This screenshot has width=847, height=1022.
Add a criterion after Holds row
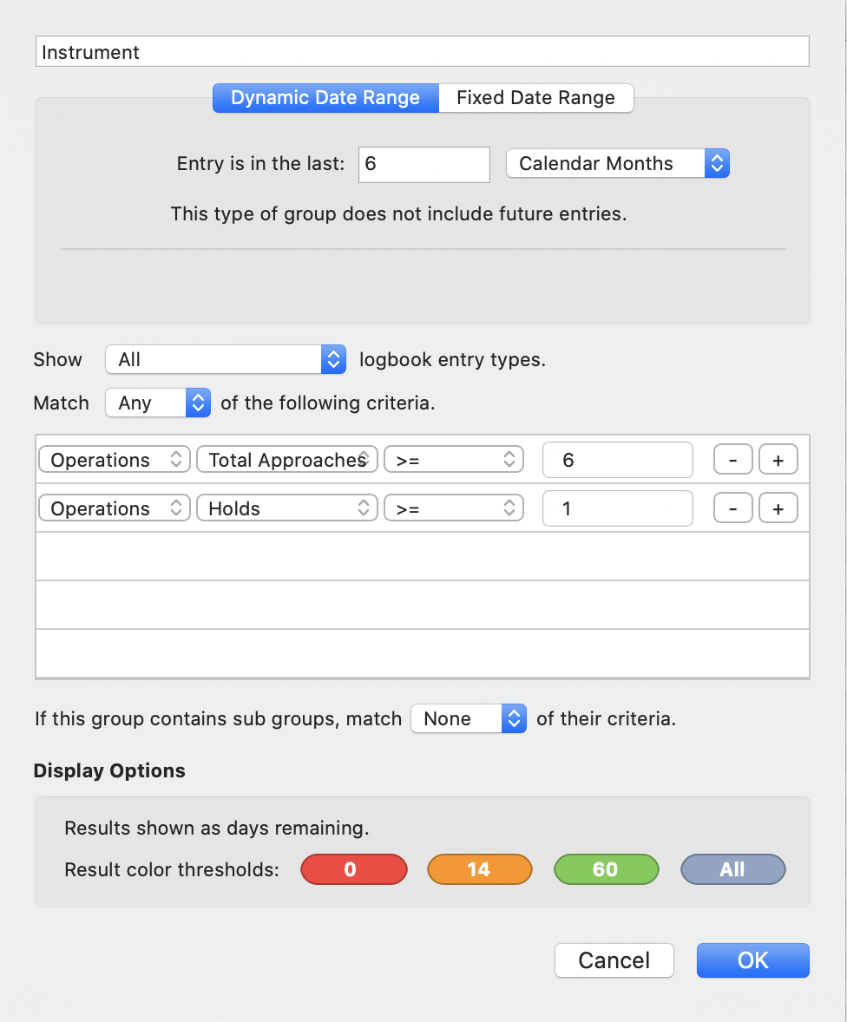point(778,508)
